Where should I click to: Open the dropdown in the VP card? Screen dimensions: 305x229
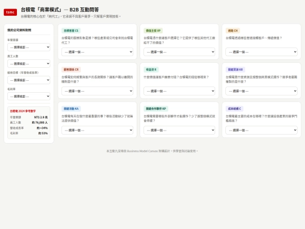[180, 52]
